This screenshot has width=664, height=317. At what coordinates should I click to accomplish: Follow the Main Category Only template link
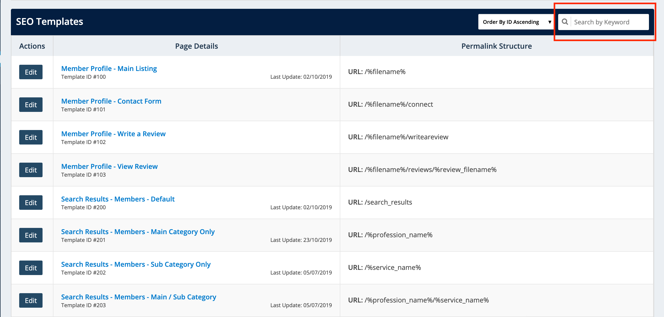pos(138,232)
